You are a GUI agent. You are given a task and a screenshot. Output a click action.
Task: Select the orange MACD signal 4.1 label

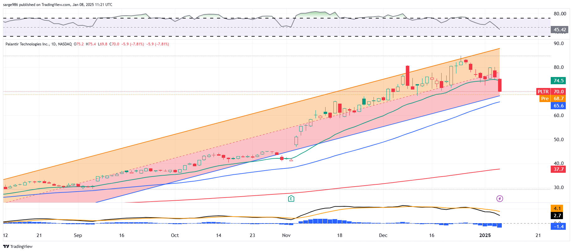pyautogui.click(x=557, y=208)
